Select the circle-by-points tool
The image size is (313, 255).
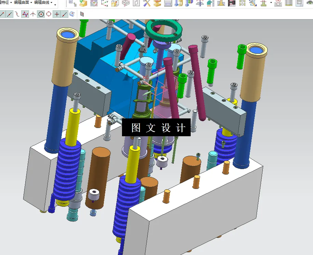49,14
